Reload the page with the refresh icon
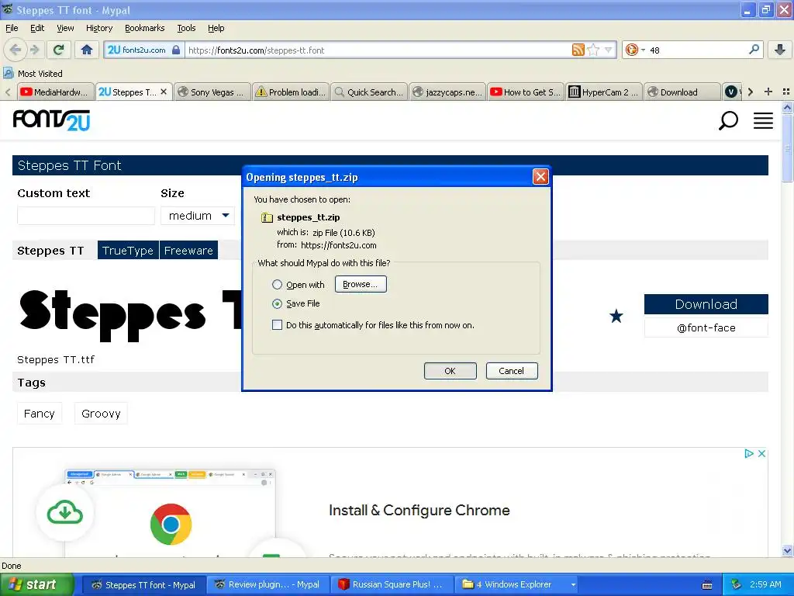The width and height of the screenshot is (794, 596). (59, 50)
